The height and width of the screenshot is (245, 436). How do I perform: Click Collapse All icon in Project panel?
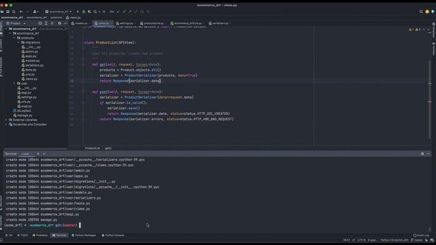coord(52,23)
